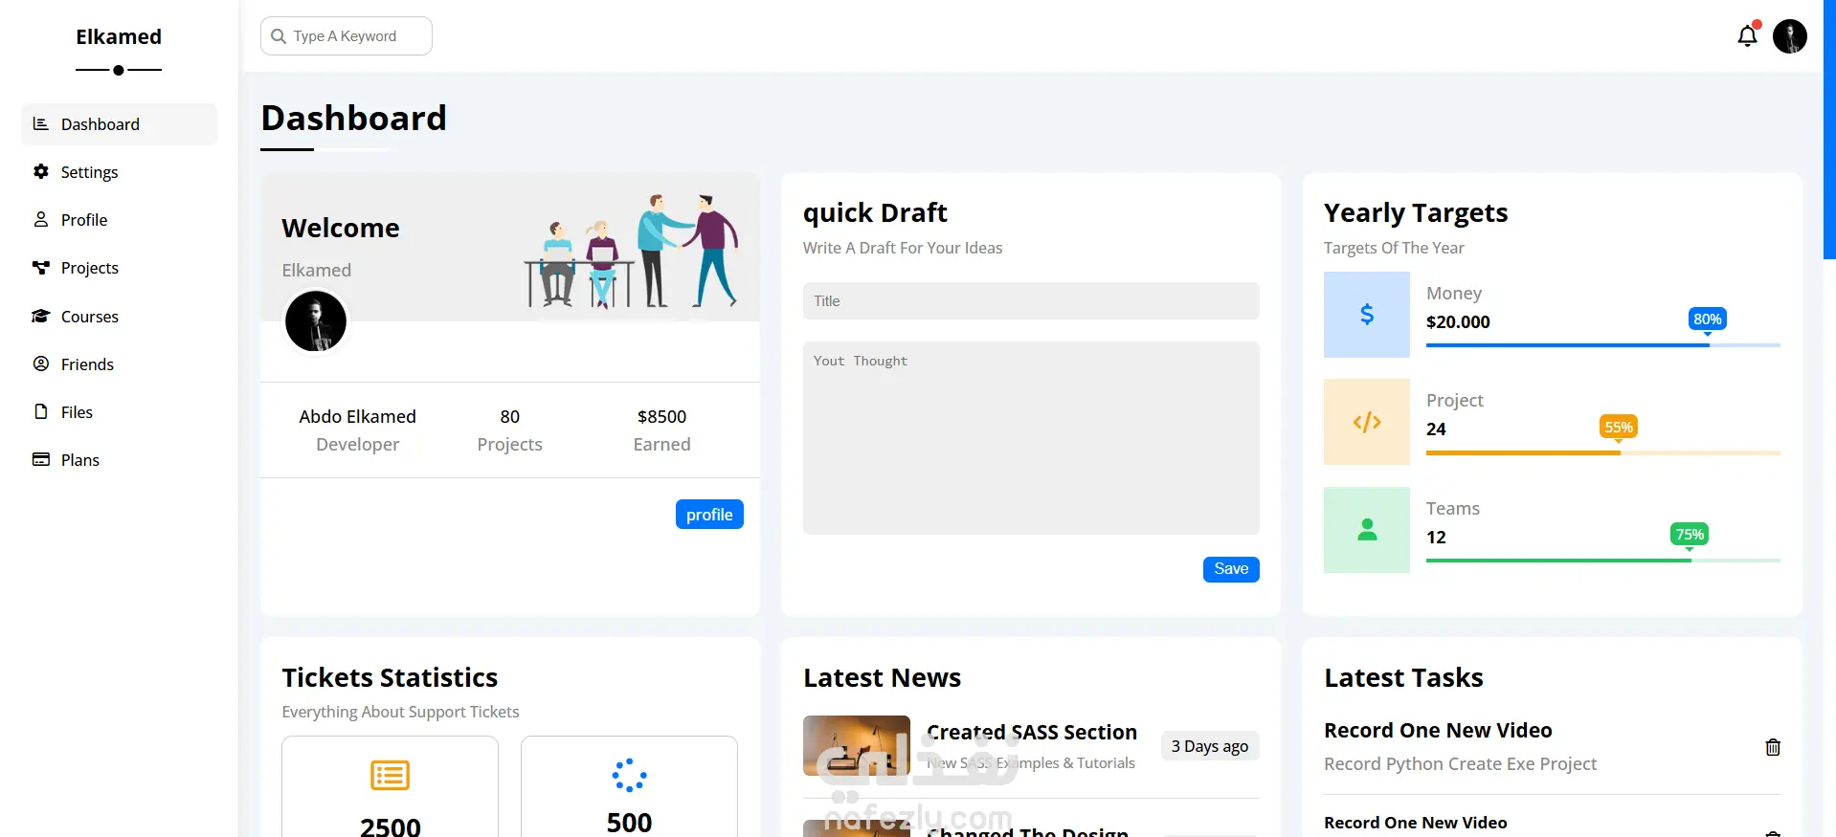Click the Courses graduation cap icon
1836x837 pixels.
click(x=40, y=316)
